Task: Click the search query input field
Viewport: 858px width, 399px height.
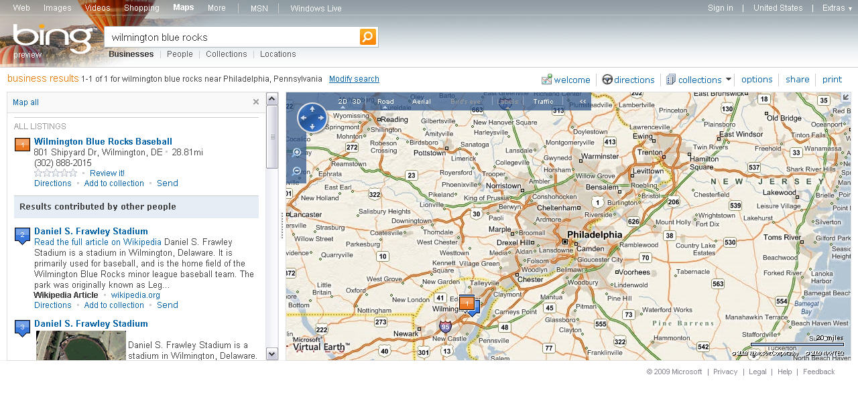Action: 233,37
